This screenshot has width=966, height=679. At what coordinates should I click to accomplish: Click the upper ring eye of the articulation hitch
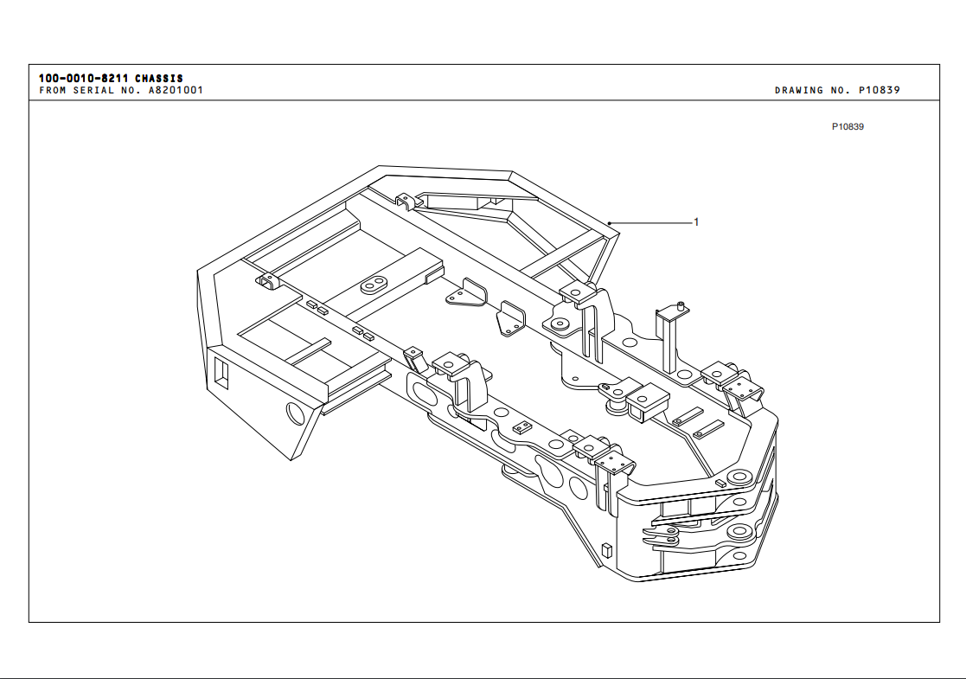pos(738,477)
